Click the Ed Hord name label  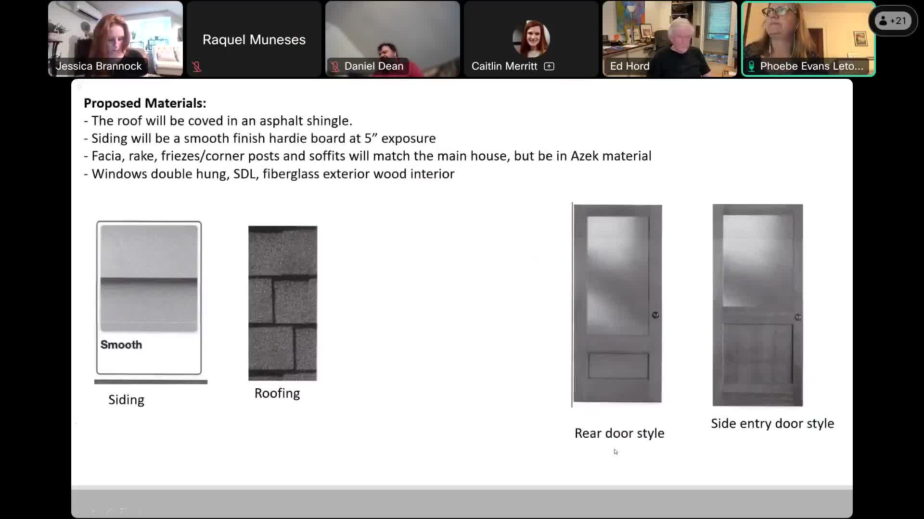tap(629, 66)
